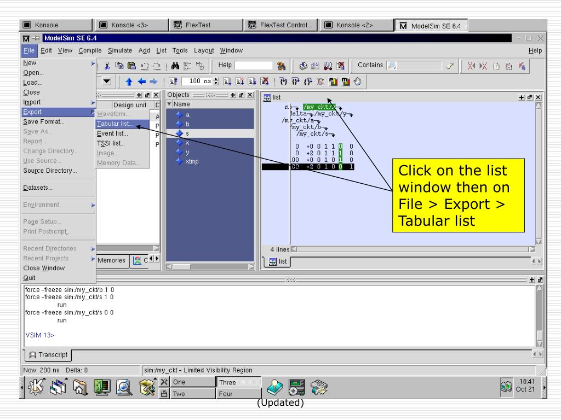Switch to the Memories tab
This screenshot has height=420, width=561.
[112, 260]
